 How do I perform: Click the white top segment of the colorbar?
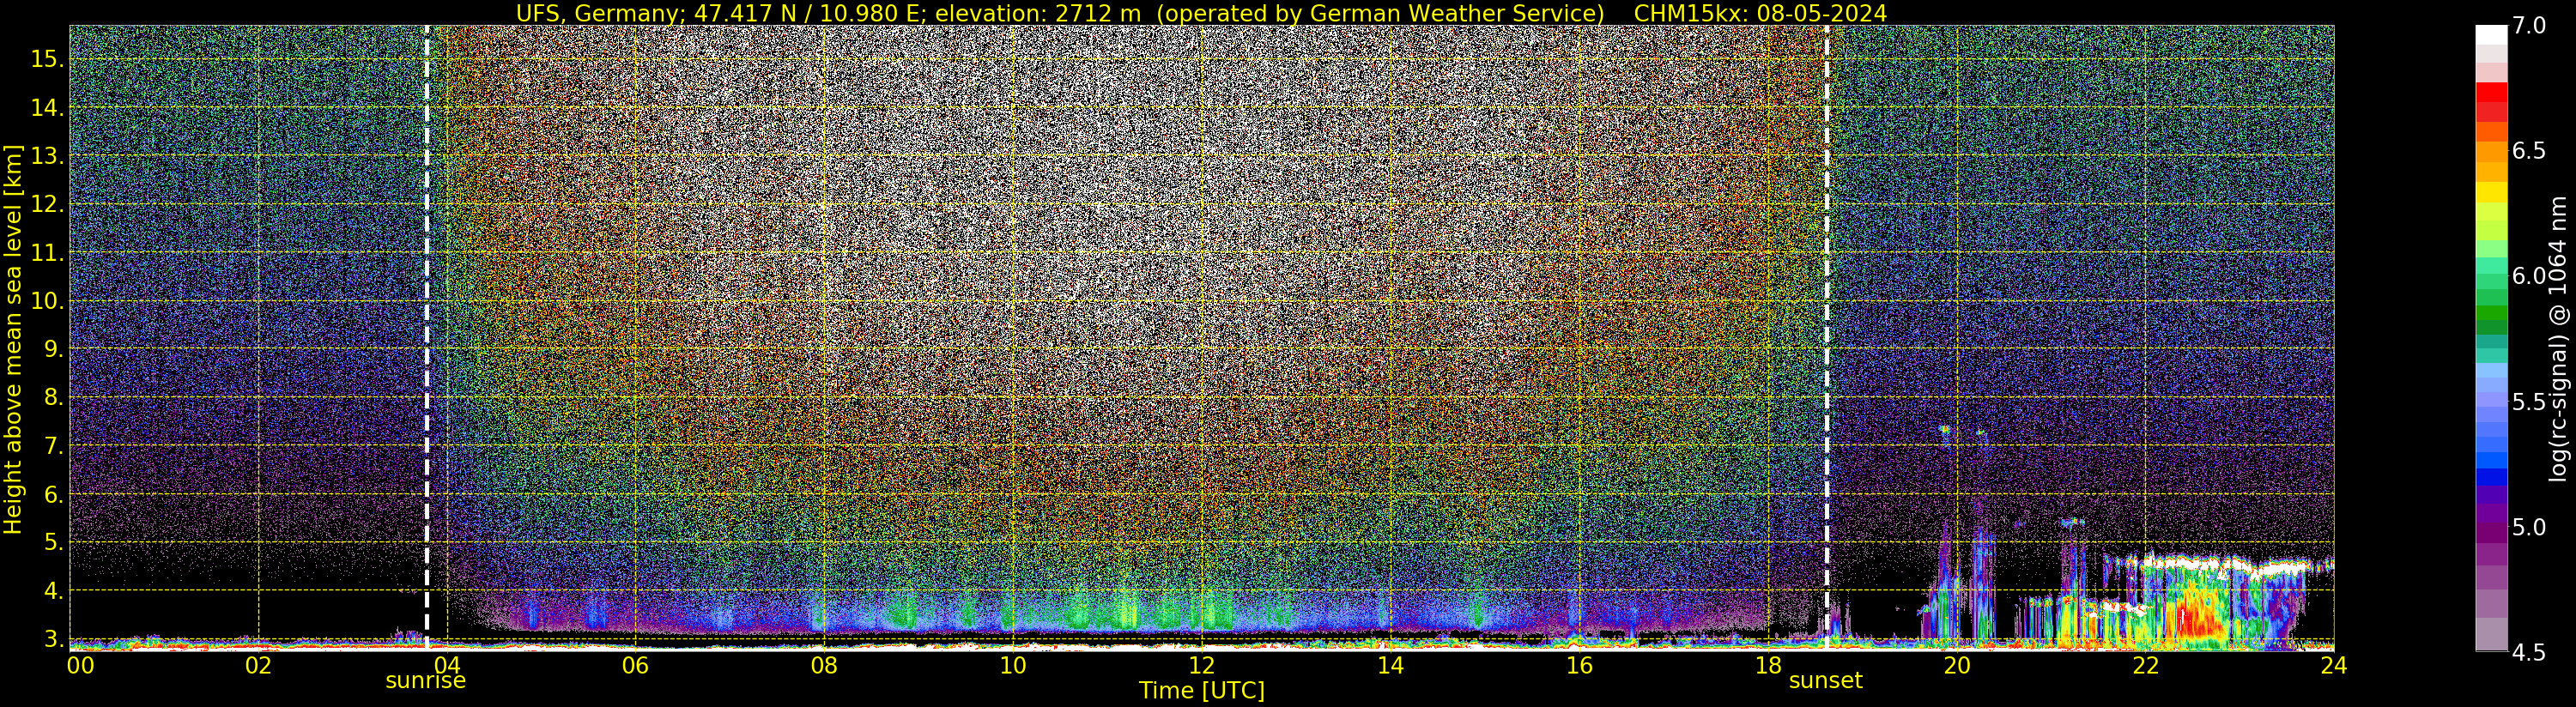pyautogui.click(x=2491, y=35)
